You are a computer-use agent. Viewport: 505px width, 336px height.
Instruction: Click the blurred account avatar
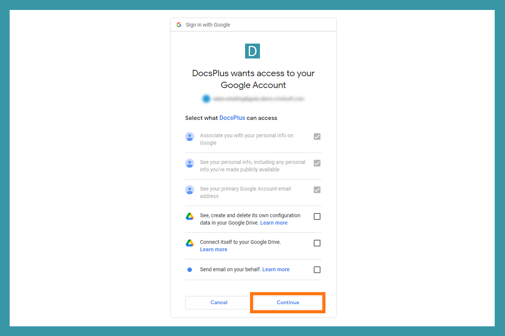pyautogui.click(x=206, y=99)
